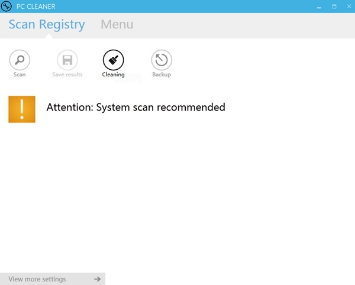Click the Save results floppy disk icon
This screenshot has height=285, width=355.
tap(67, 60)
